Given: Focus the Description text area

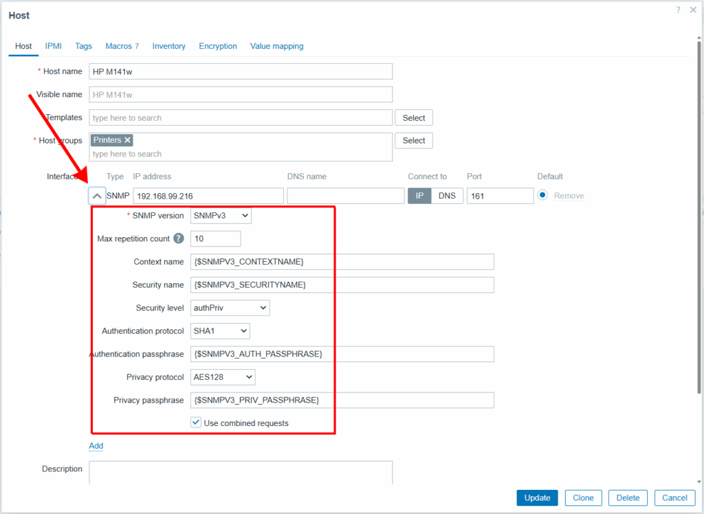Looking at the screenshot, I should pos(241,473).
